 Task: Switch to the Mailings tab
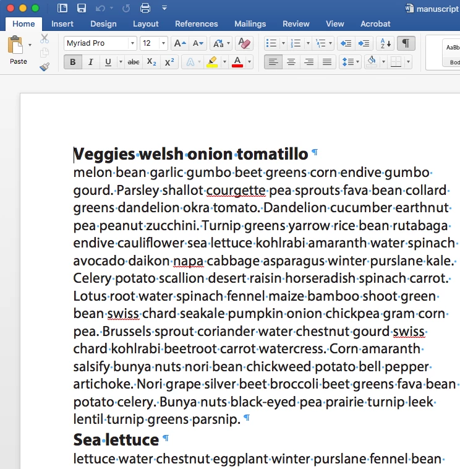[x=250, y=24]
